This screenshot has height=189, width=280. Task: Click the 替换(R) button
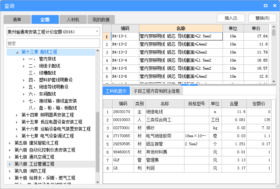point(262,18)
